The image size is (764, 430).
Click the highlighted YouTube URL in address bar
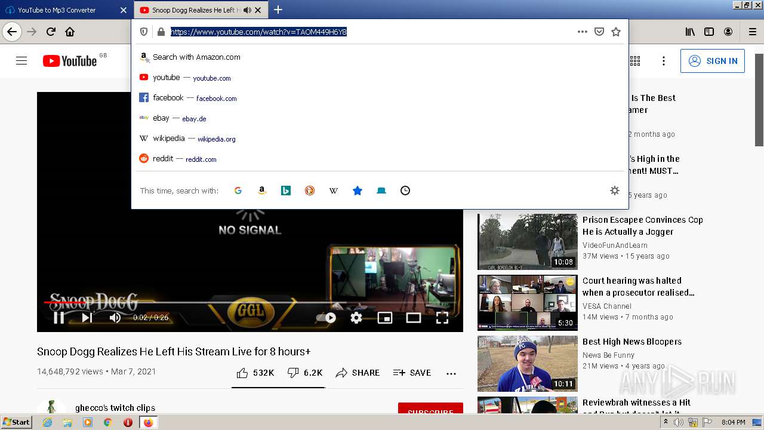[258, 32]
